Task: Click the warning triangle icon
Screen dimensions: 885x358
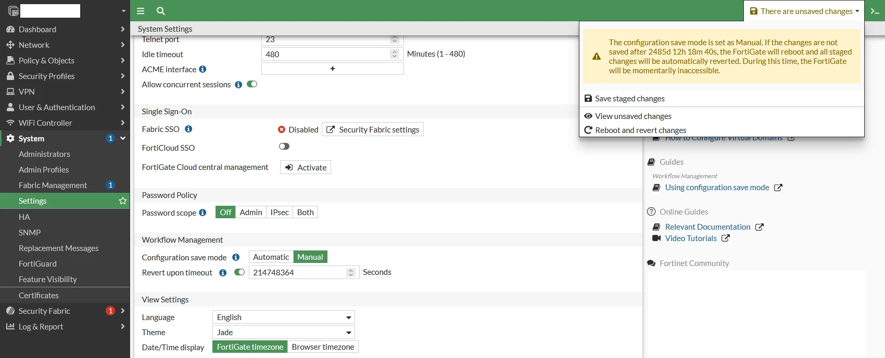Action: 597,57
